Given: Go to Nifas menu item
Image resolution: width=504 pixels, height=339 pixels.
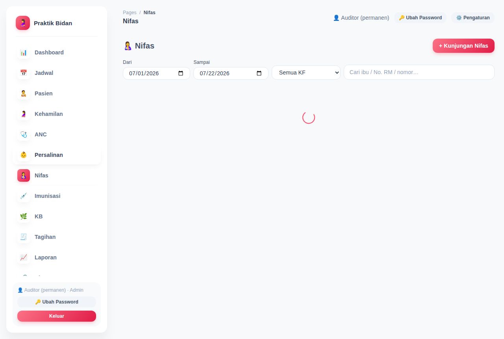Looking at the screenshot, I should point(57,175).
